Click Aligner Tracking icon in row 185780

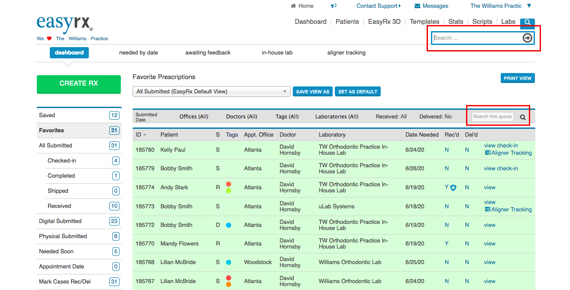[x=488, y=153]
